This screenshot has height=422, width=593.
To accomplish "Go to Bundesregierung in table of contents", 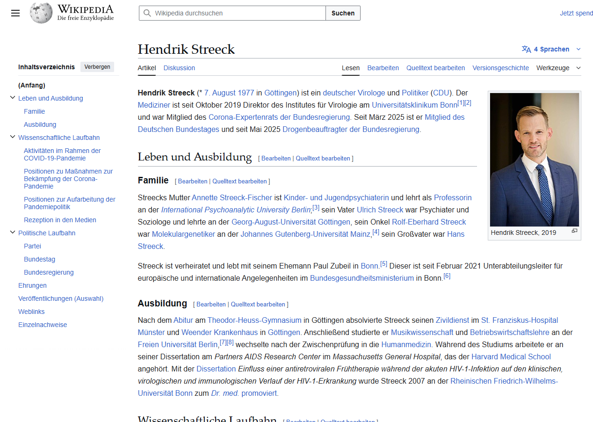I will pos(49,272).
